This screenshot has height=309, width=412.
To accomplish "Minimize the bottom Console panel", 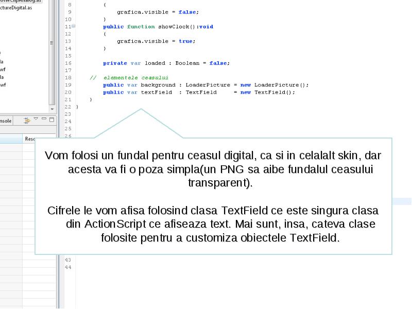I will point(44,118).
